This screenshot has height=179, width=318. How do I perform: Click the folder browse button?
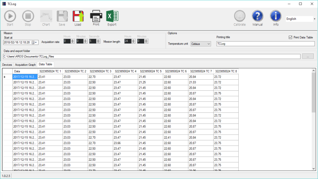308,56
